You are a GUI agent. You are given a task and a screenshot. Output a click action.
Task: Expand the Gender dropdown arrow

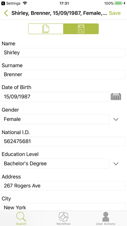click(116, 119)
